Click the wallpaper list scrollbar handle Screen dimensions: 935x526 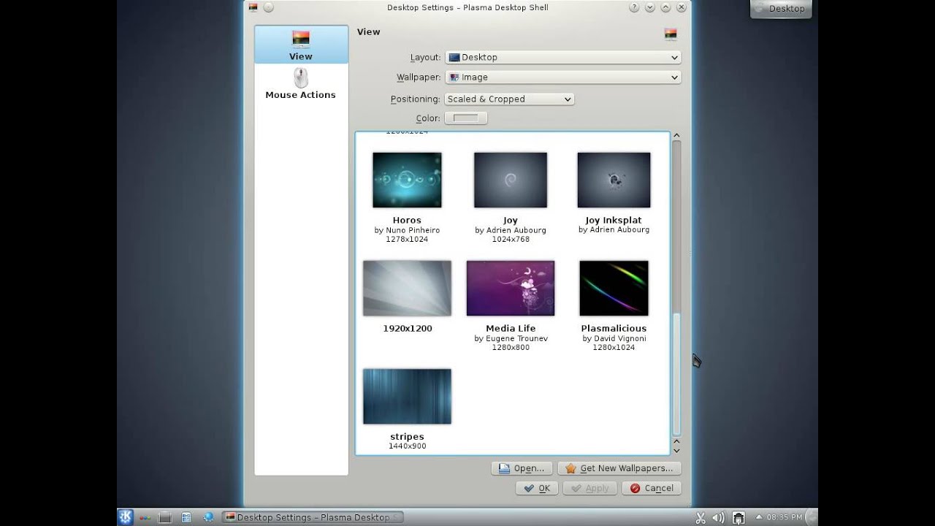(676, 374)
